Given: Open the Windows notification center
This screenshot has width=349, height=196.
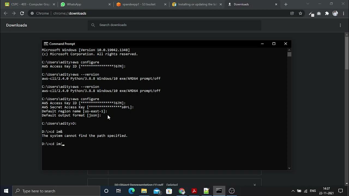Looking at the screenshot, I should click(341, 191).
